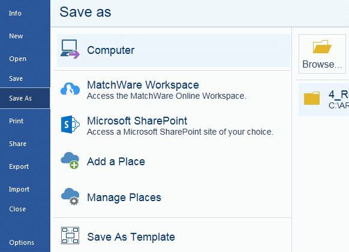This screenshot has height=252, width=349.
Task: Click the MatchWare Workspace cloud icon
Action: [70, 89]
